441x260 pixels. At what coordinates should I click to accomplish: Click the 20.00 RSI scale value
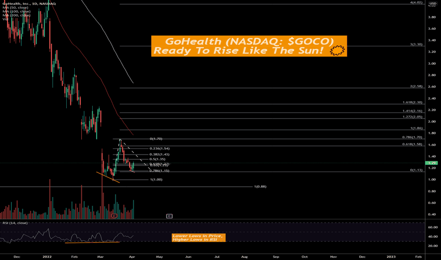click(432, 246)
